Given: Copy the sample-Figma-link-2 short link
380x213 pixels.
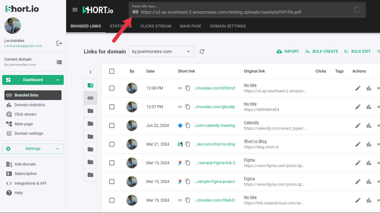Looking at the screenshot, I should tap(188, 163).
